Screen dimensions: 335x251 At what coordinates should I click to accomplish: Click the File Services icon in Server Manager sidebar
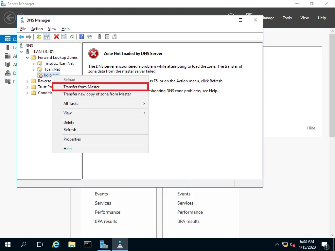pos(8,81)
